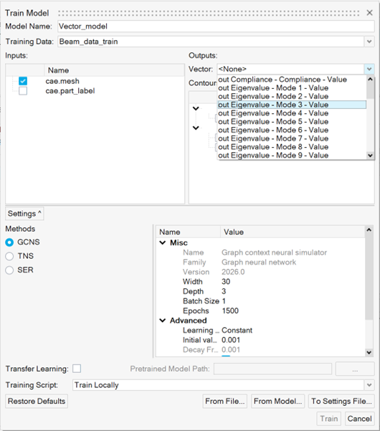
Task: Collapse the Settings section button
Action: pos(24,214)
